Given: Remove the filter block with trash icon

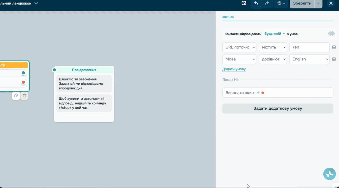Looking at the screenshot, I should (x=24, y=96).
